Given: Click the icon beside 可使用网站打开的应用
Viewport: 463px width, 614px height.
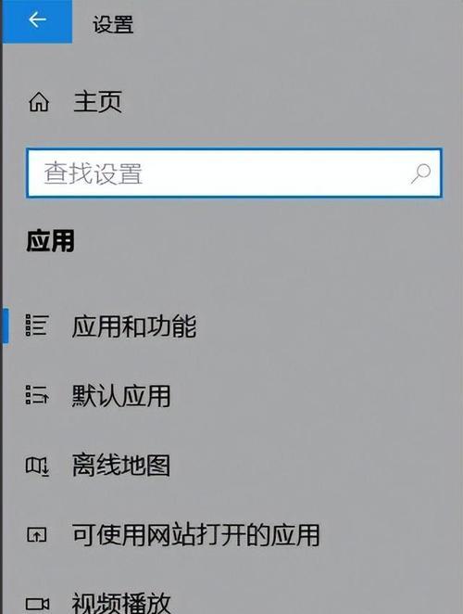Looking at the screenshot, I should [x=37, y=534].
